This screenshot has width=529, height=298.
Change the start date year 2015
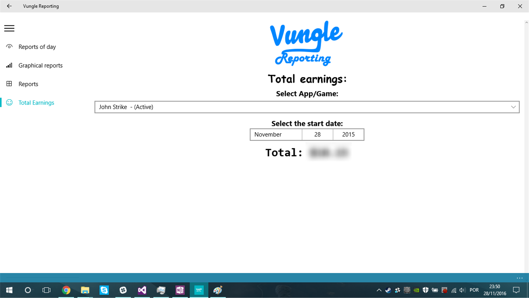(348, 135)
